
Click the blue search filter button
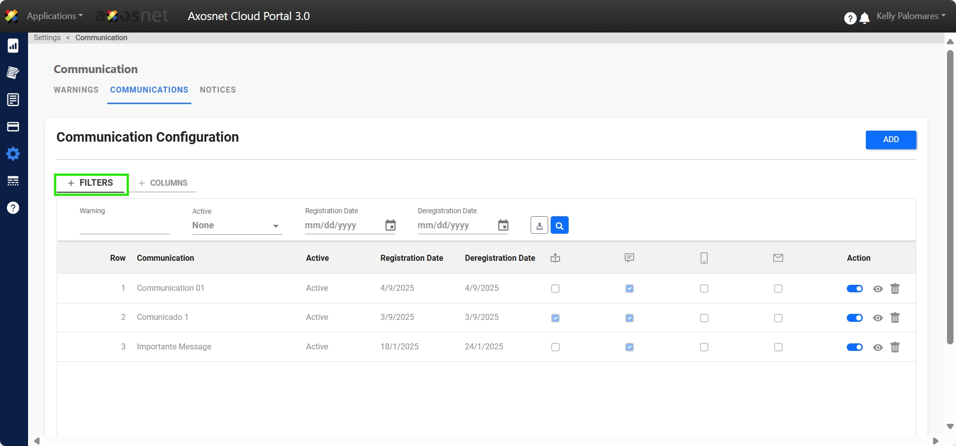pyautogui.click(x=559, y=225)
